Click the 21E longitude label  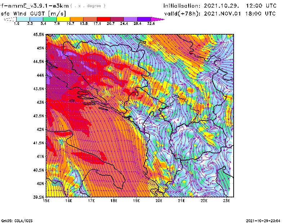point(181,201)
